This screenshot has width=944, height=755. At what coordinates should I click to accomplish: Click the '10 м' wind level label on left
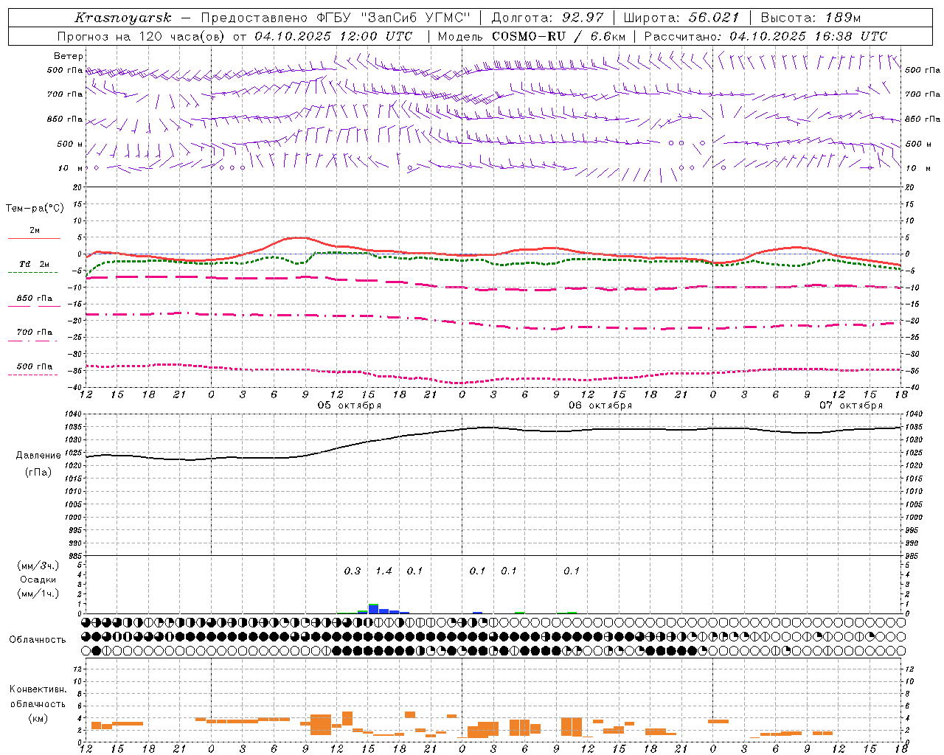[x=71, y=168]
